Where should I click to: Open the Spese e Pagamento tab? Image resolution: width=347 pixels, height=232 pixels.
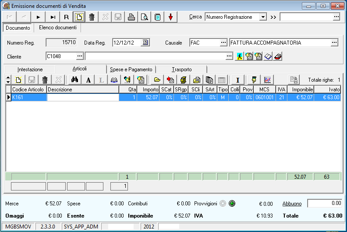(x=131, y=69)
